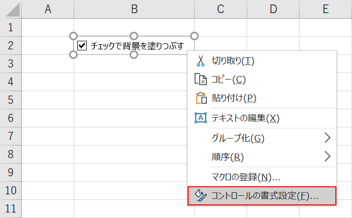Click the paint bucket format control icon
This screenshot has width=352, height=218.
coord(201,195)
